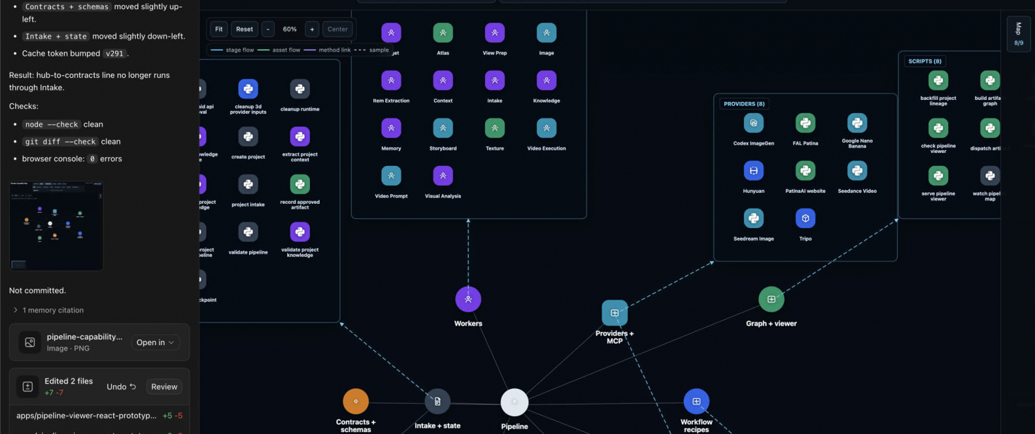Open the Map 8/9 side panel

pyautogui.click(x=1018, y=34)
